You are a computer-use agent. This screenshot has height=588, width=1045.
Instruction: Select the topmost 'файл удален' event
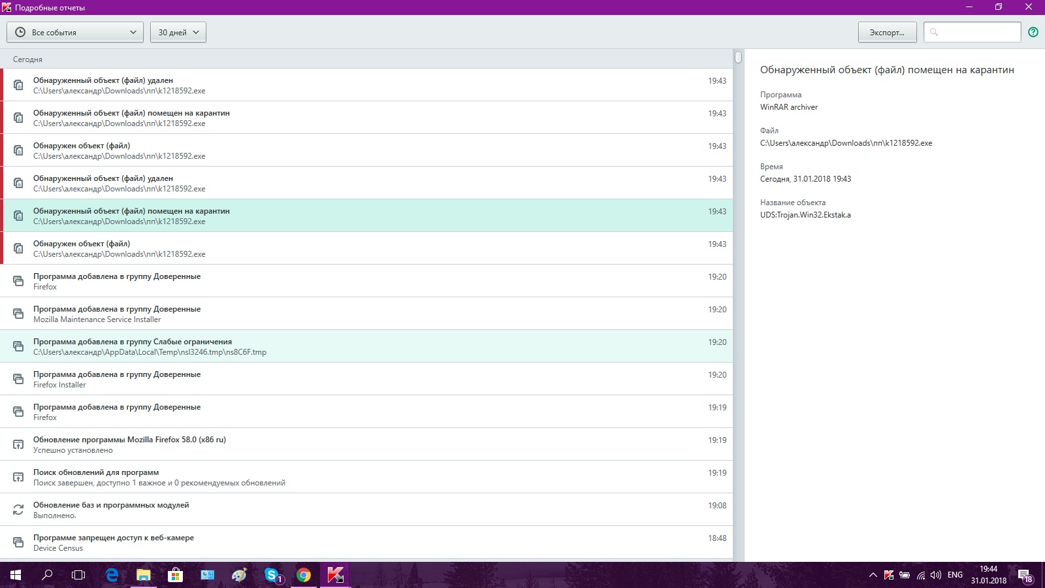coord(366,85)
